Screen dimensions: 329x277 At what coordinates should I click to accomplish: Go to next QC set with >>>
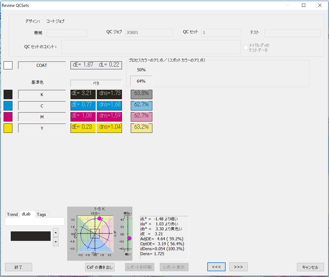[x=239, y=267]
